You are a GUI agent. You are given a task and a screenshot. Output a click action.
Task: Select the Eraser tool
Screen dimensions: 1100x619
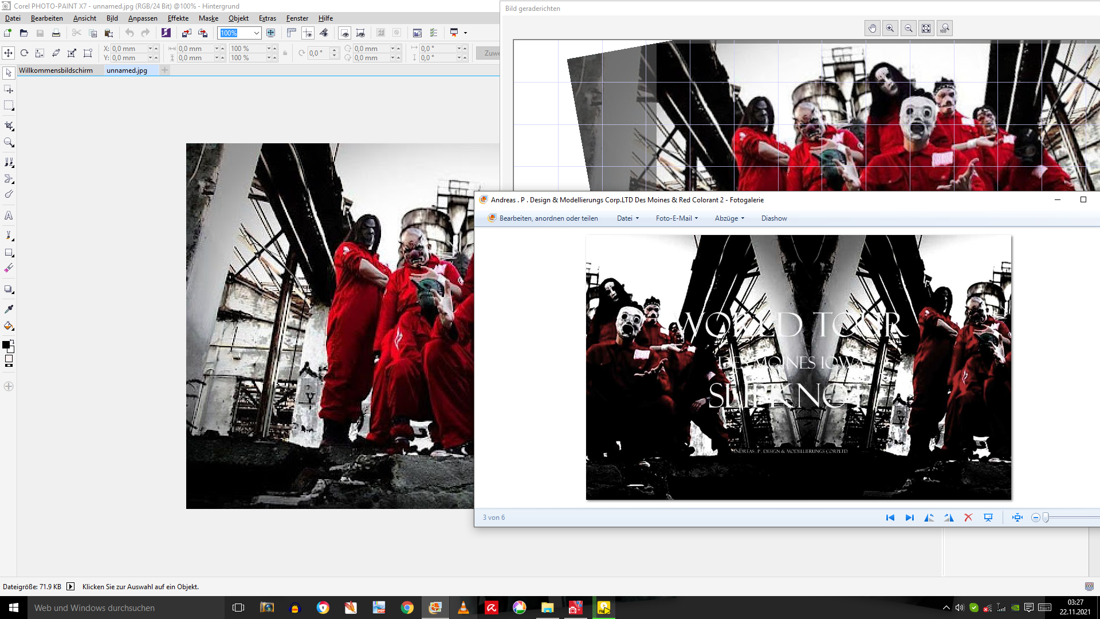9,268
